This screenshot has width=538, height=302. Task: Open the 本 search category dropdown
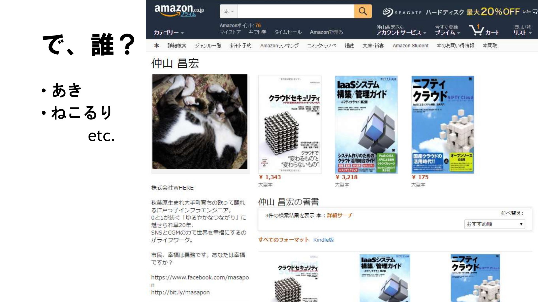tap(229, 11)
